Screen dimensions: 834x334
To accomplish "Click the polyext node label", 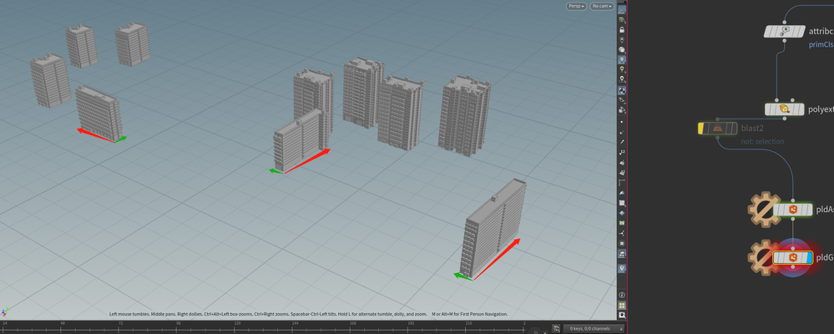I will pyautogui.click(x=821, y=109).
